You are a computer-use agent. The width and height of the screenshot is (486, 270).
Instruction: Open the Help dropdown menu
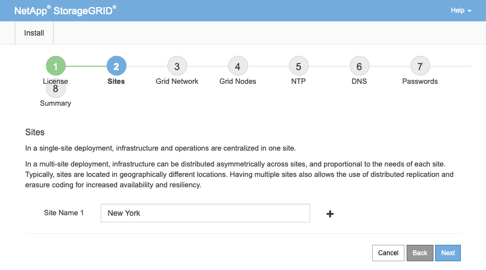point(461,10)
